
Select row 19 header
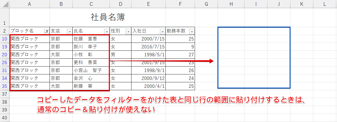(4, 47)
